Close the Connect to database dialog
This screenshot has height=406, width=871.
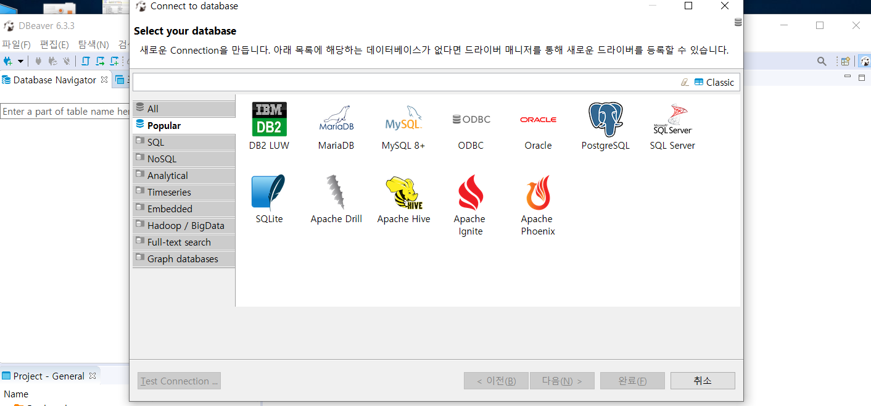pyautogui.click(x=725, y=6)
